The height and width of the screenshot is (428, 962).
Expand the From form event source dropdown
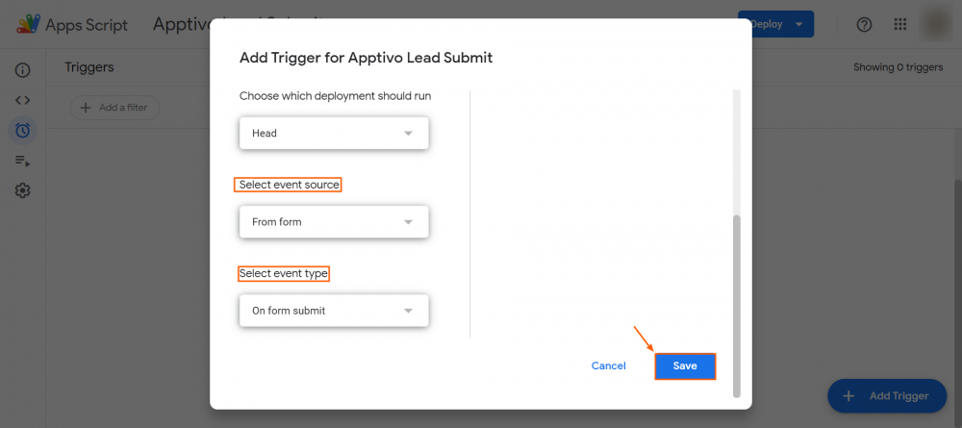pyautogui.click(x=333, y=222)
